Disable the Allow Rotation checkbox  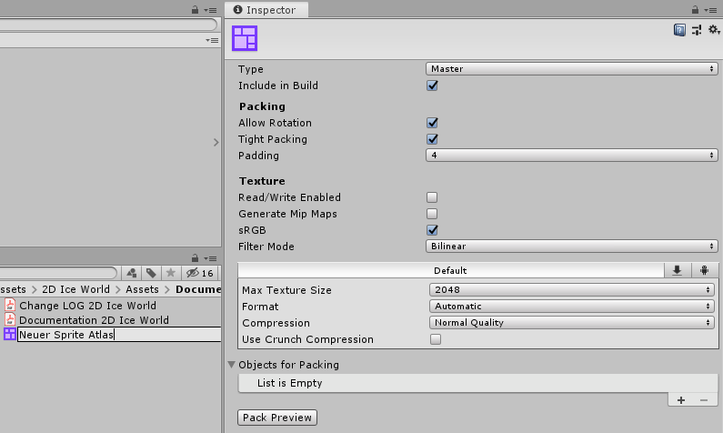tap(433, 123)
